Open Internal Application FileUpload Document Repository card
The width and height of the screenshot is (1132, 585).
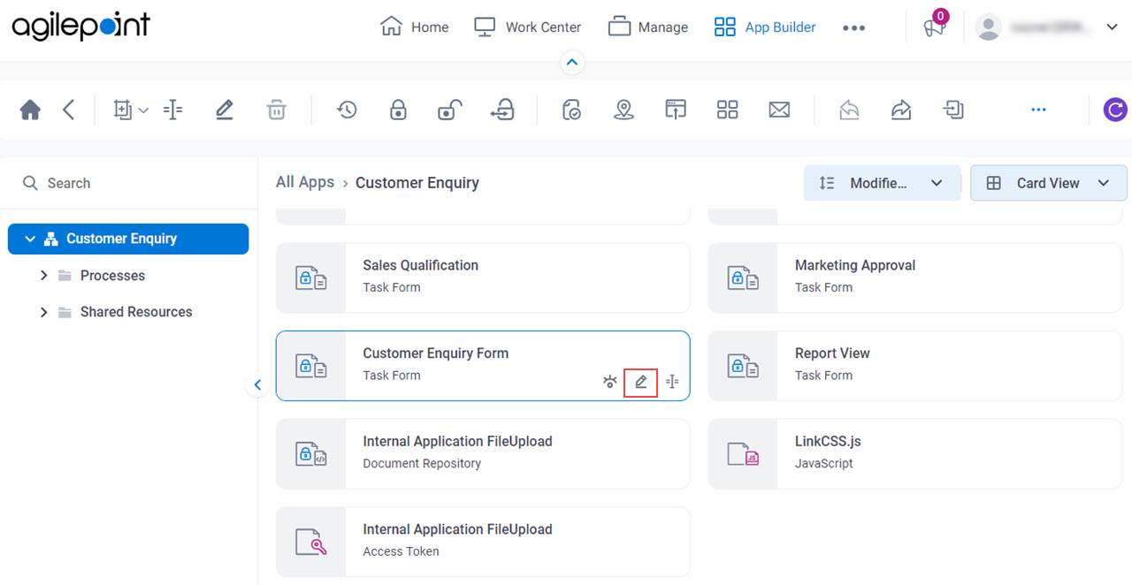coord(483,453)
